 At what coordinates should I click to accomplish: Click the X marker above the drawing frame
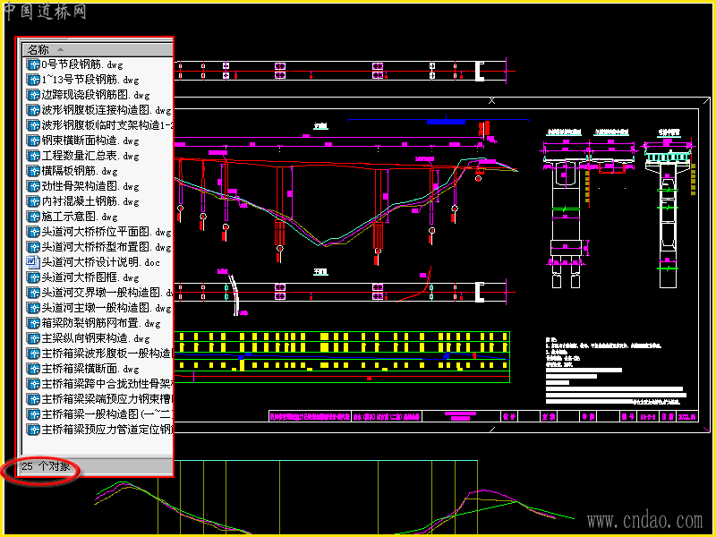(x=491, y=100)
